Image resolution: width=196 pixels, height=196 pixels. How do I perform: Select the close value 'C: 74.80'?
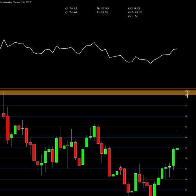click(x=71, y=13)
